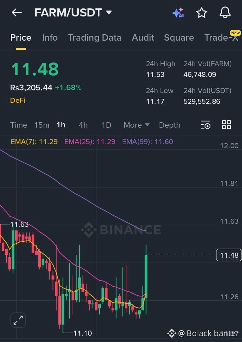Screen dimensions: 242x342
Task: Tap the back arrow icon
Action: 16,13
